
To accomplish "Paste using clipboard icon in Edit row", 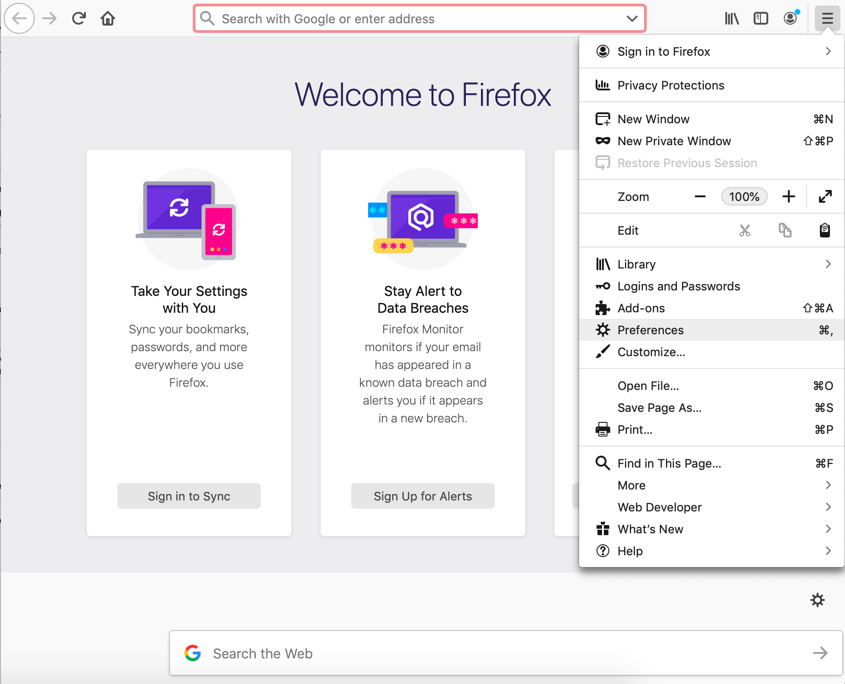I will [825, 231].
